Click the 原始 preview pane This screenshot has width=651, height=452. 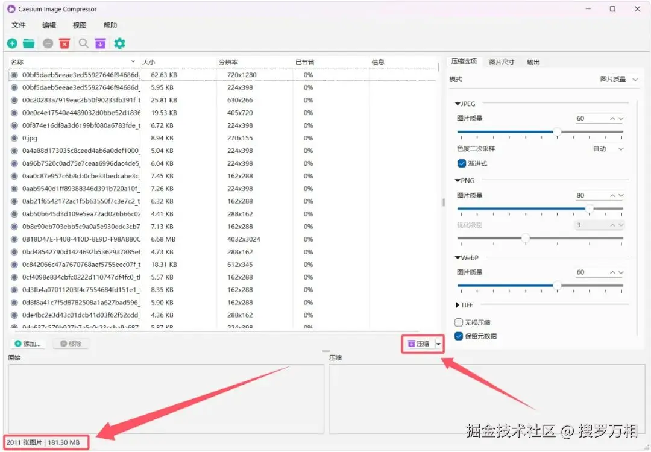166,399
